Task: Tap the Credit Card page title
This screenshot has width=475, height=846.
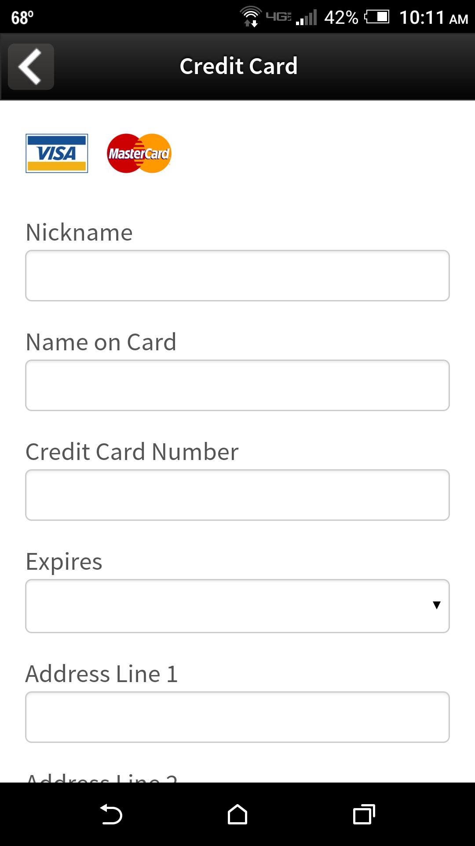Action: [x=238, y=66]
